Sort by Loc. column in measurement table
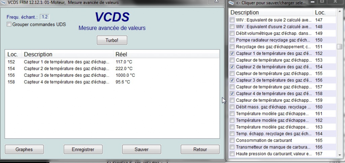 13,54
